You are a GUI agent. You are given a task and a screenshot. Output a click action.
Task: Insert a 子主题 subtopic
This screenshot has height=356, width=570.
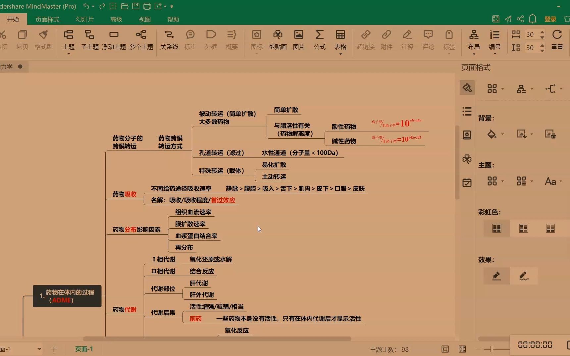[89, 40]
